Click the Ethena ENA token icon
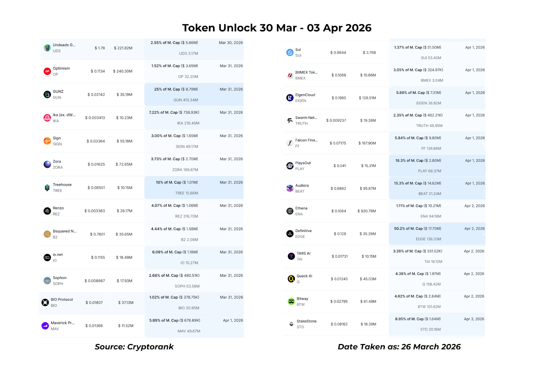The image size is (546, 386). coord(290,211)
